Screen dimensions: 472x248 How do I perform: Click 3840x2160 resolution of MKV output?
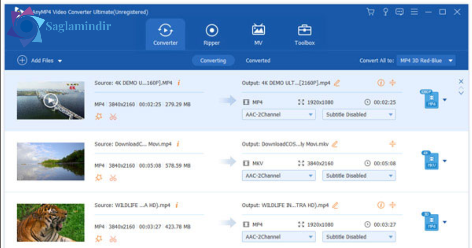(x=319, y=163)
